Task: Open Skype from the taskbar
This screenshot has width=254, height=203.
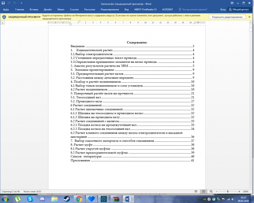Action: click(x=30, y=199)
